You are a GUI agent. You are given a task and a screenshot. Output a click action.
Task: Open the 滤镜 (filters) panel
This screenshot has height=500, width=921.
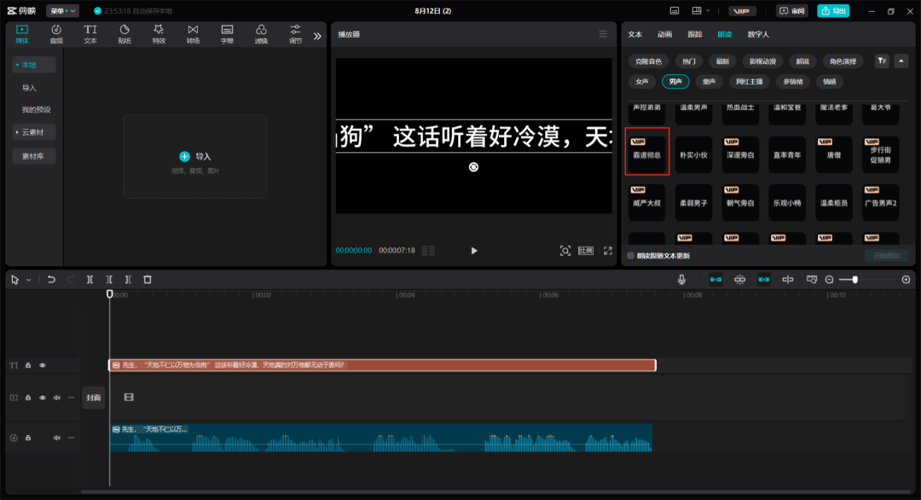click(261, 34)
